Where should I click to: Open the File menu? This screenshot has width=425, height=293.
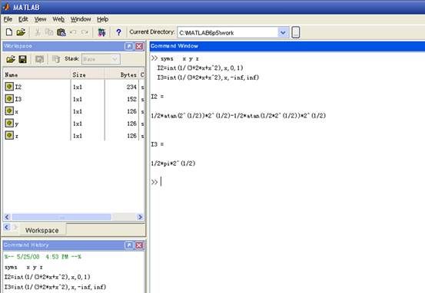[x=8, y=19]
